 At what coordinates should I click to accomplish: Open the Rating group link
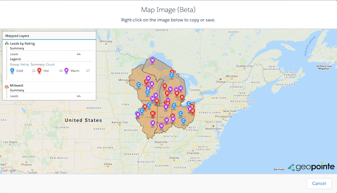25,64
